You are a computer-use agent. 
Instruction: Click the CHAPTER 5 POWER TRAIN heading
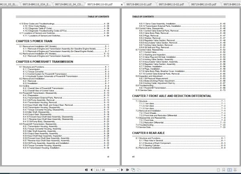34,41
